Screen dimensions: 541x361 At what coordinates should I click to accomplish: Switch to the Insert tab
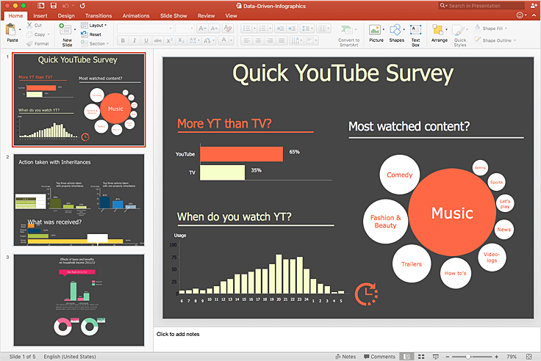coord(40,16)
